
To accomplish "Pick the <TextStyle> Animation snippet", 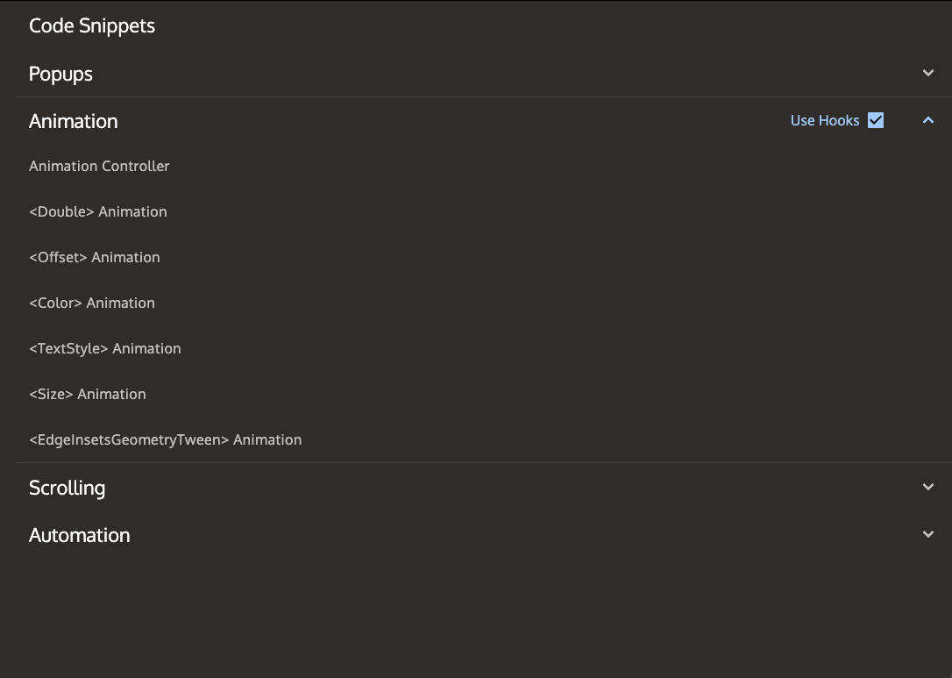I will click(x=104, y=348).
